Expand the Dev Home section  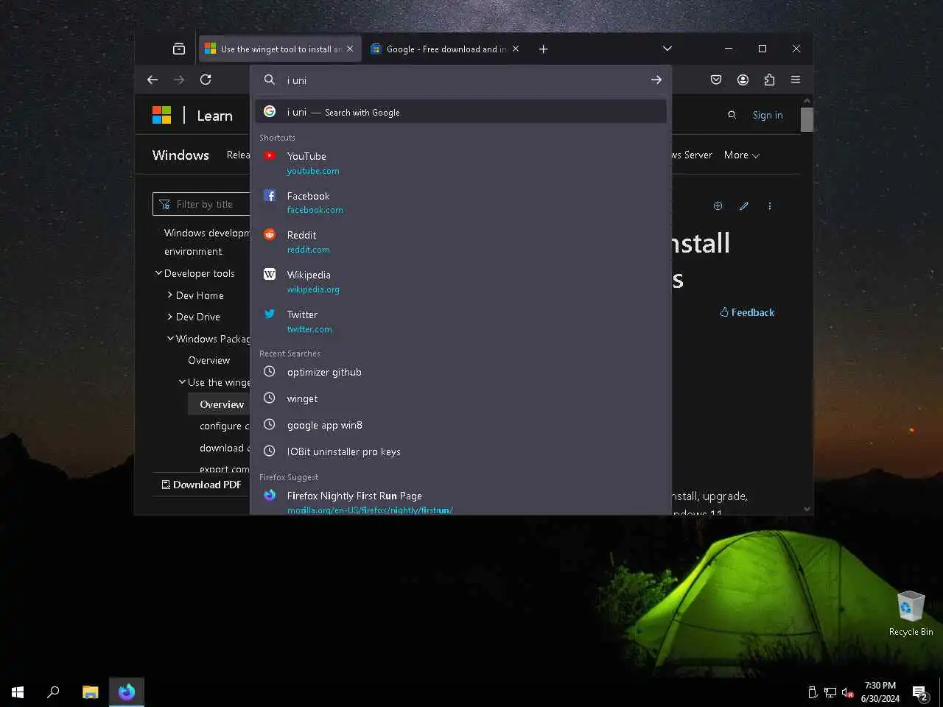[x=195, y=295]
